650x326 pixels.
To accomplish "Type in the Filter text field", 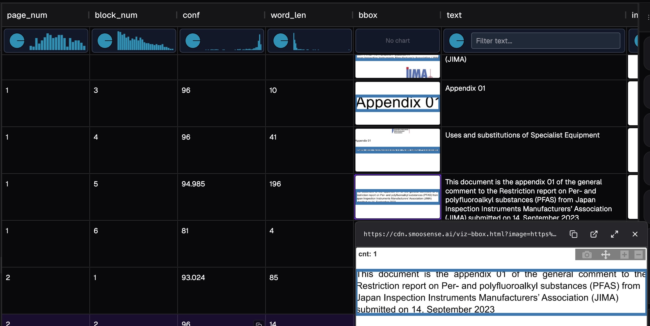I will tap(545, 41).
